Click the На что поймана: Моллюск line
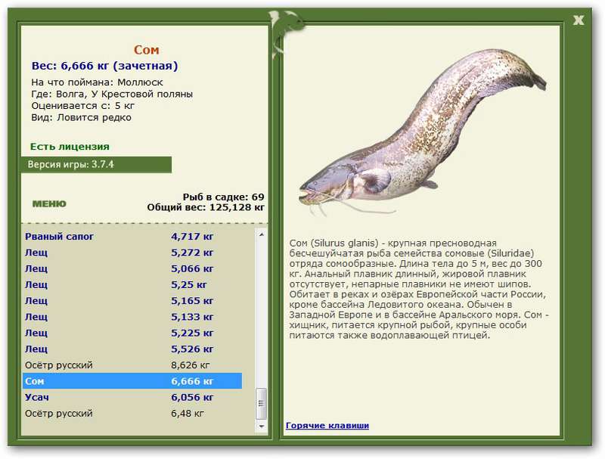The height and width of the screenshot is (459, 605). [98, 82]
